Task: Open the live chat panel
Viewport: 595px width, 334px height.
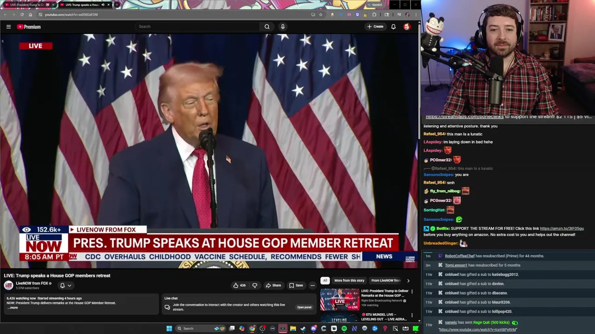Action: click(x=304, y=307)
